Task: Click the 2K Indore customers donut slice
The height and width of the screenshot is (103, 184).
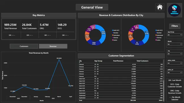Action: 136,27
